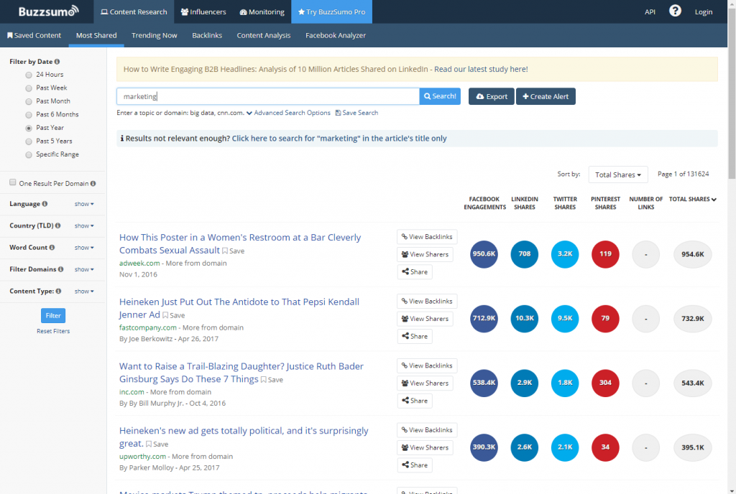Viewport: 736px width, 494px height.
Task: Apply filters with the Filter button
Action: tap(53, 315)
